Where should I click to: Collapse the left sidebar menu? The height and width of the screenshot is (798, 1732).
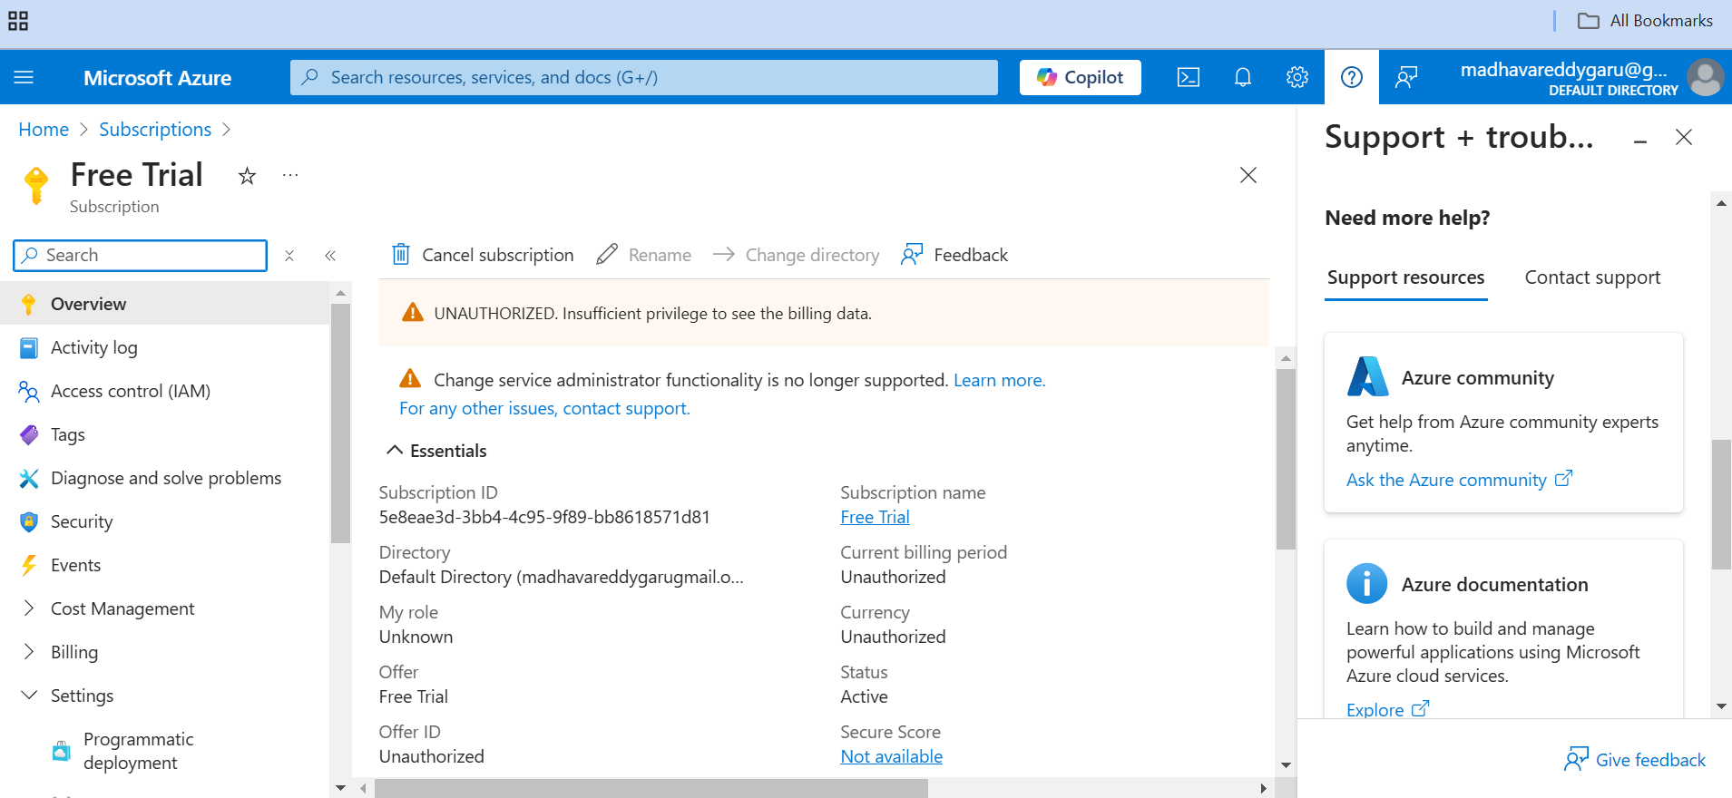click(x=330, y=256)
